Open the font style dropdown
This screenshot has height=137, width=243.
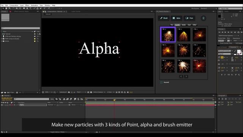click(225, 54)
